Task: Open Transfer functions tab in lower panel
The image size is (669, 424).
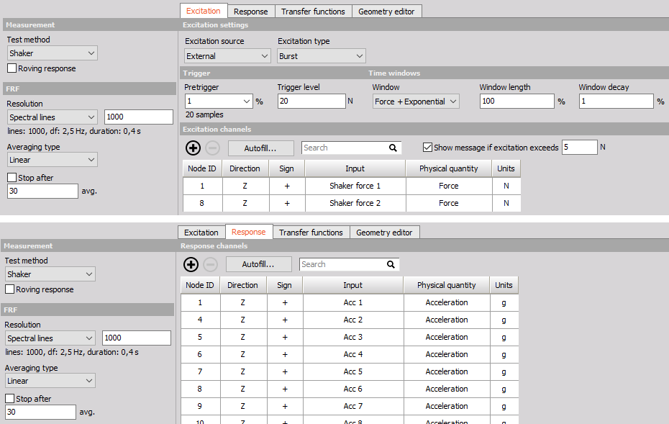Action: [311, 233]
